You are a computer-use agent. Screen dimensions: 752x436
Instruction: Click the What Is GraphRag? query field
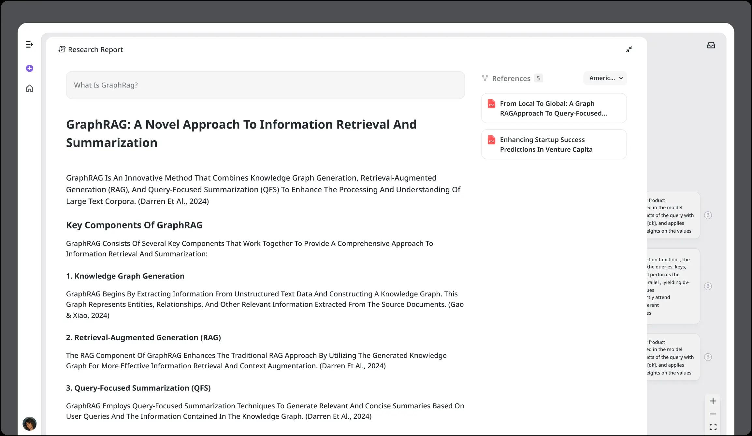265,85
